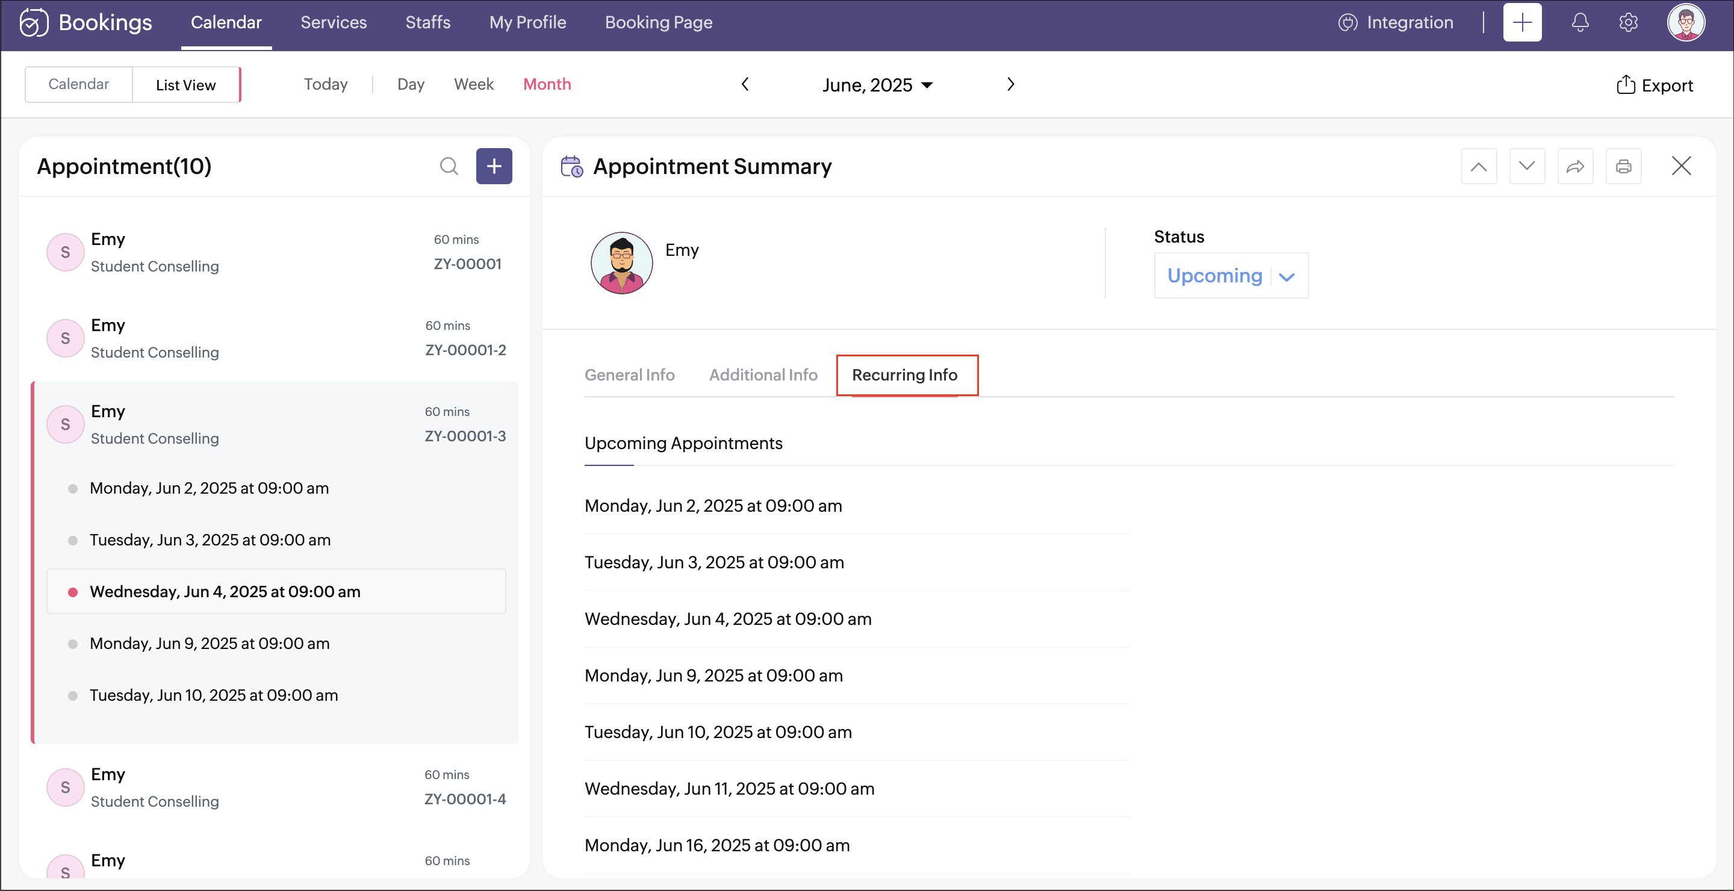
Task: Open the notifications bell
Action: [1580, 22]
